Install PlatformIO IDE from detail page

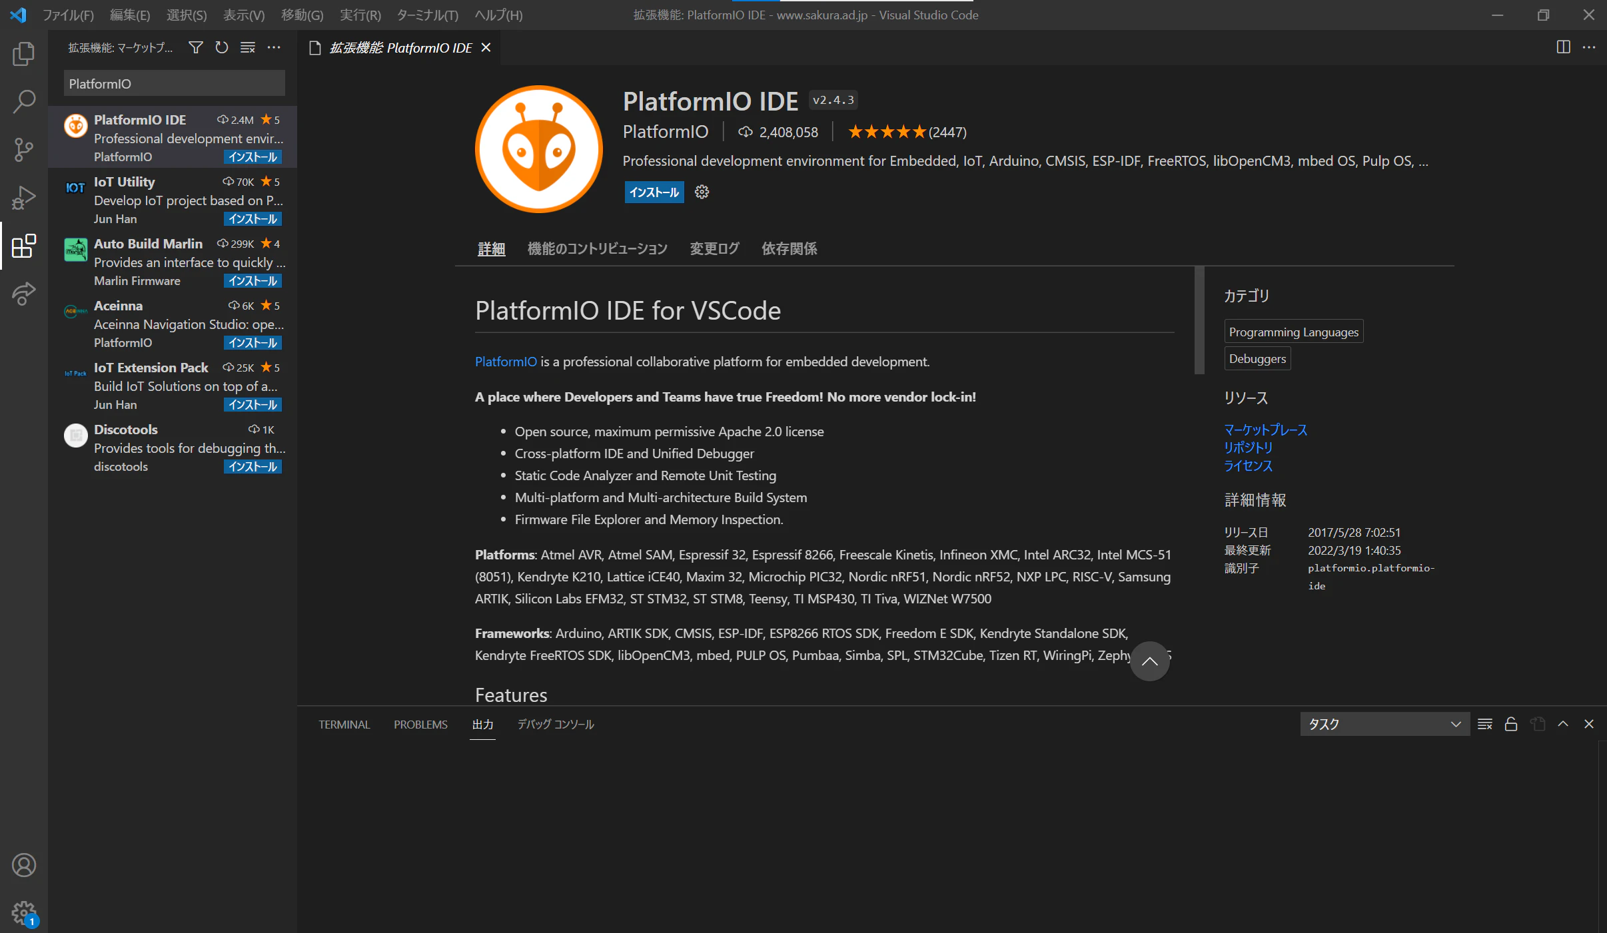(654, 192)
